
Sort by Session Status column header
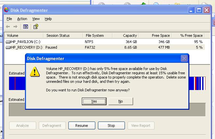coord(63,35)
